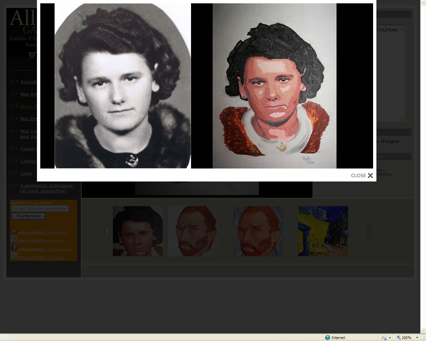Open Evènements Artistiques menu link
This screenshot has width=426, height=341.
point(47,186)
